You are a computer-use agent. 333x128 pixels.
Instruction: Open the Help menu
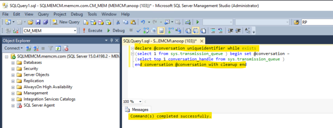125,14
